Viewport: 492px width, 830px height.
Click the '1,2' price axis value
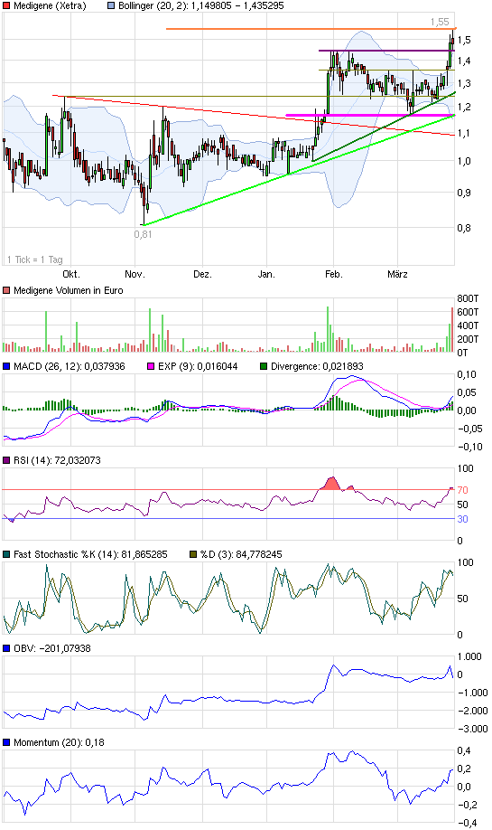464,107
